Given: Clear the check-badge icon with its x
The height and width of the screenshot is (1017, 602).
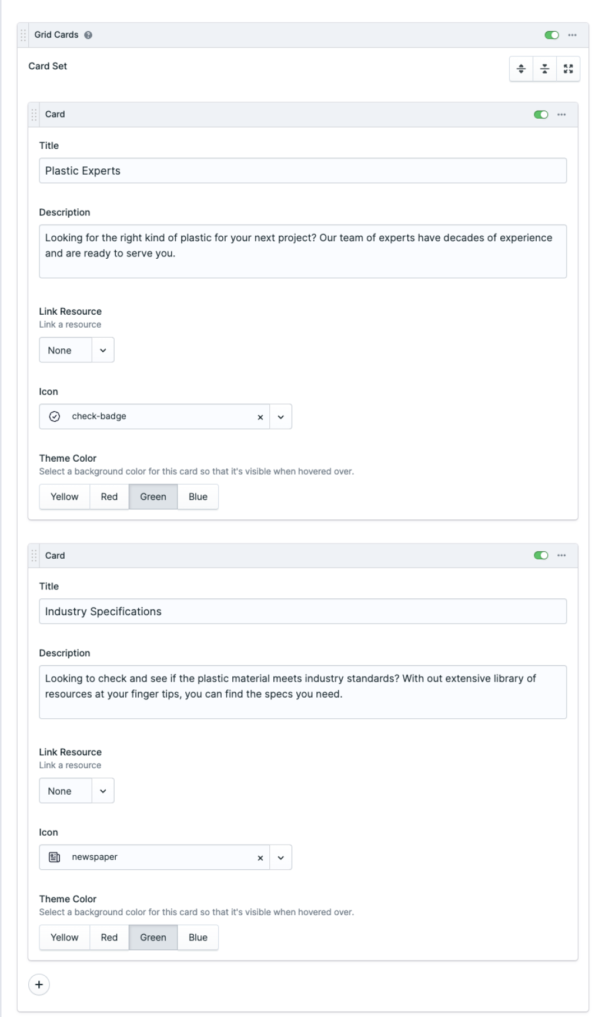Looking at the screenshot, I should coord(259,416).
